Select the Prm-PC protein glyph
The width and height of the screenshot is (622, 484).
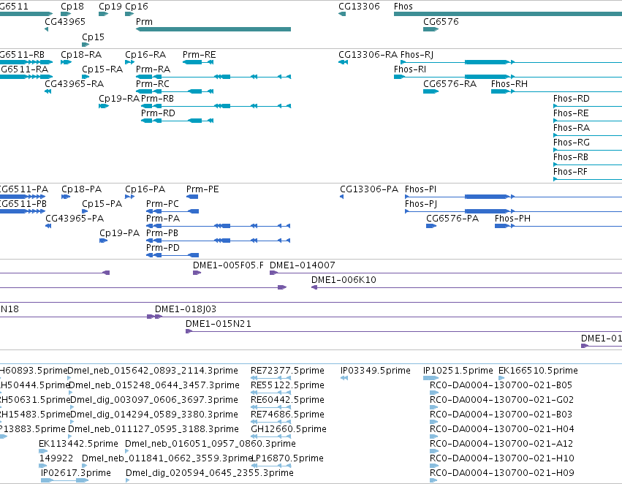172,211
